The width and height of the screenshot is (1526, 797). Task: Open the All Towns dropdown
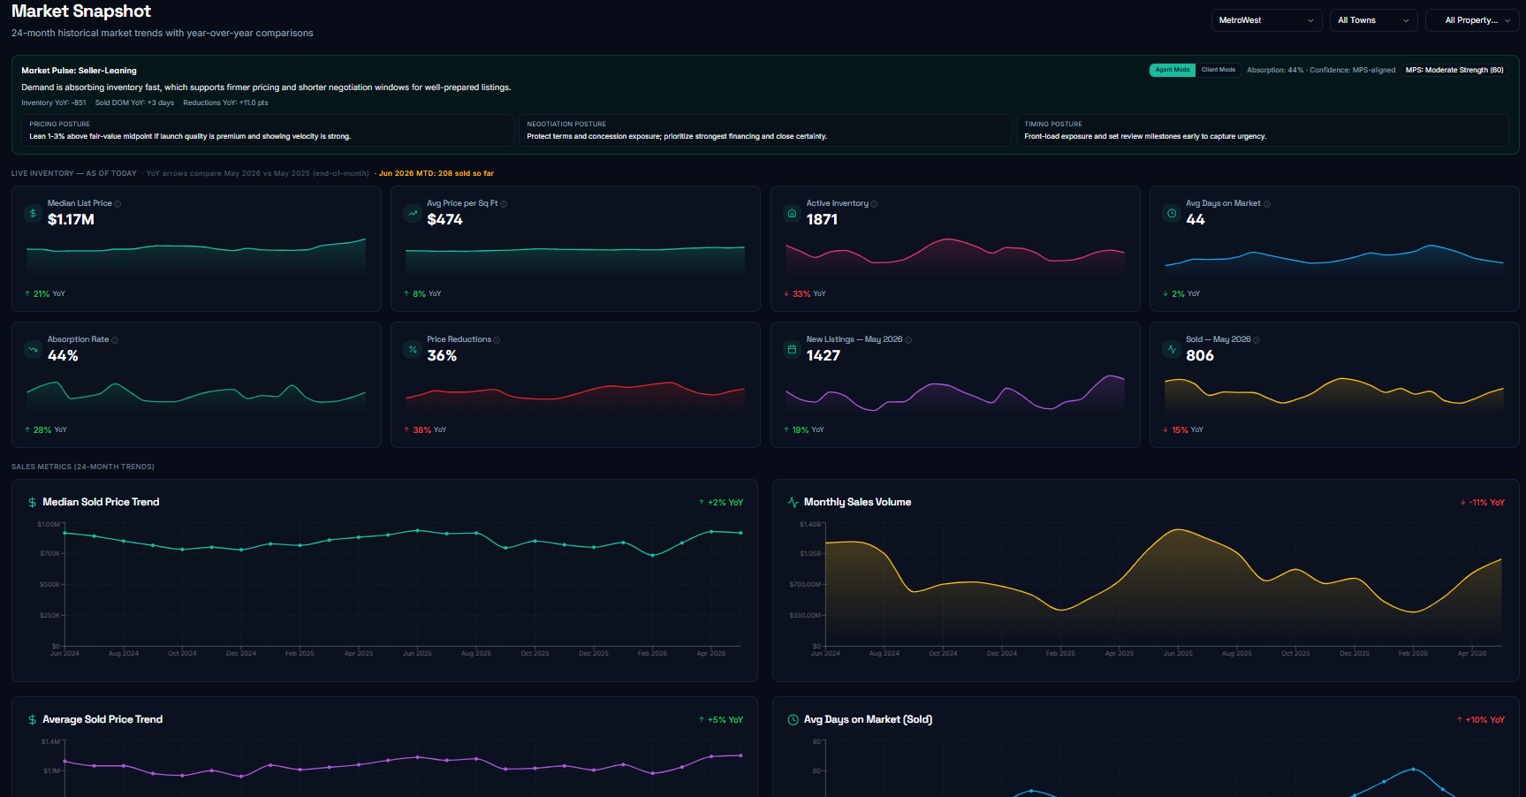[1373, 20]
